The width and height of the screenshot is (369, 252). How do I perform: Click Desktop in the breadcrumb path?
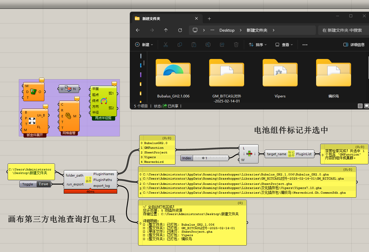[227, 30]
